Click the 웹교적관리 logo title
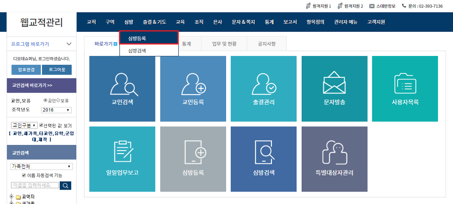 [x=42, y=22]
